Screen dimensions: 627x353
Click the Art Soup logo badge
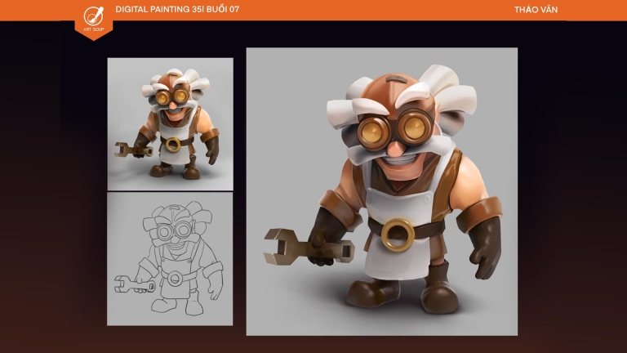(x=93, y=18)
